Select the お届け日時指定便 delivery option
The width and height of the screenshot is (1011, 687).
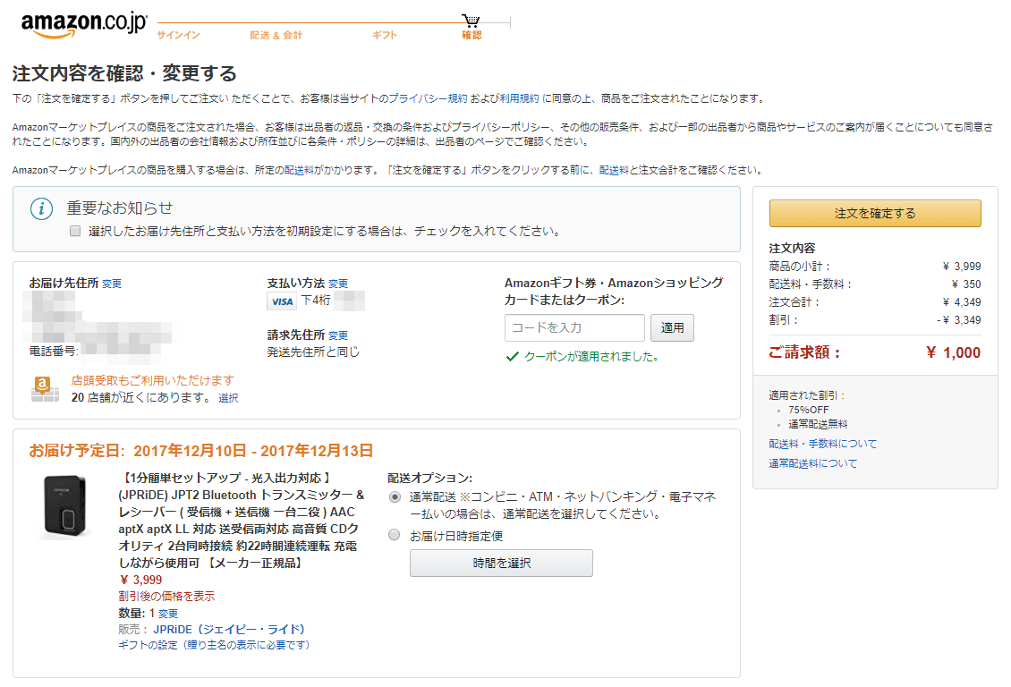395,535
